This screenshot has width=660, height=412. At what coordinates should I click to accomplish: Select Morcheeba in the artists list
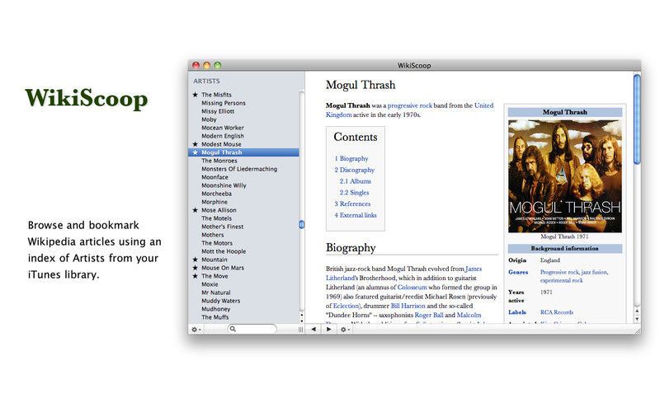[216, 194]
